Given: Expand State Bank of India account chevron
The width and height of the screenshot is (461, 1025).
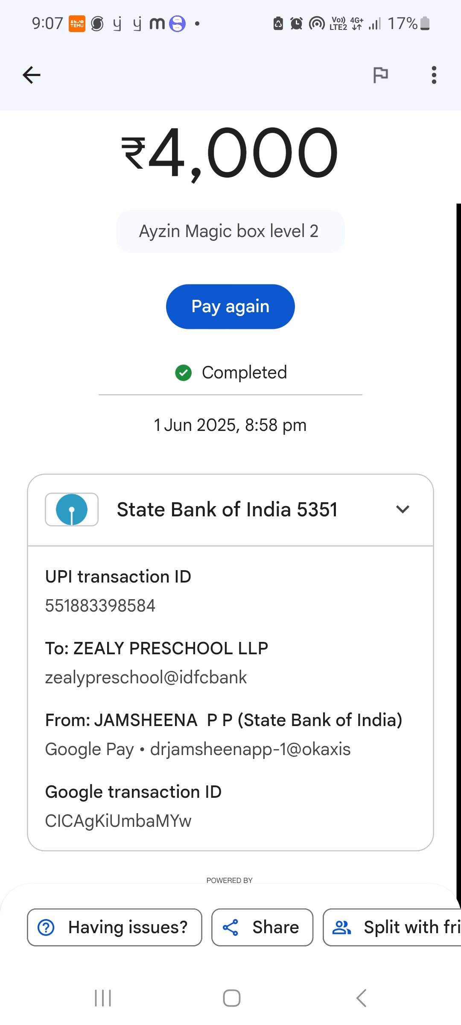Looking at the screenshot, I should (403, 509).
